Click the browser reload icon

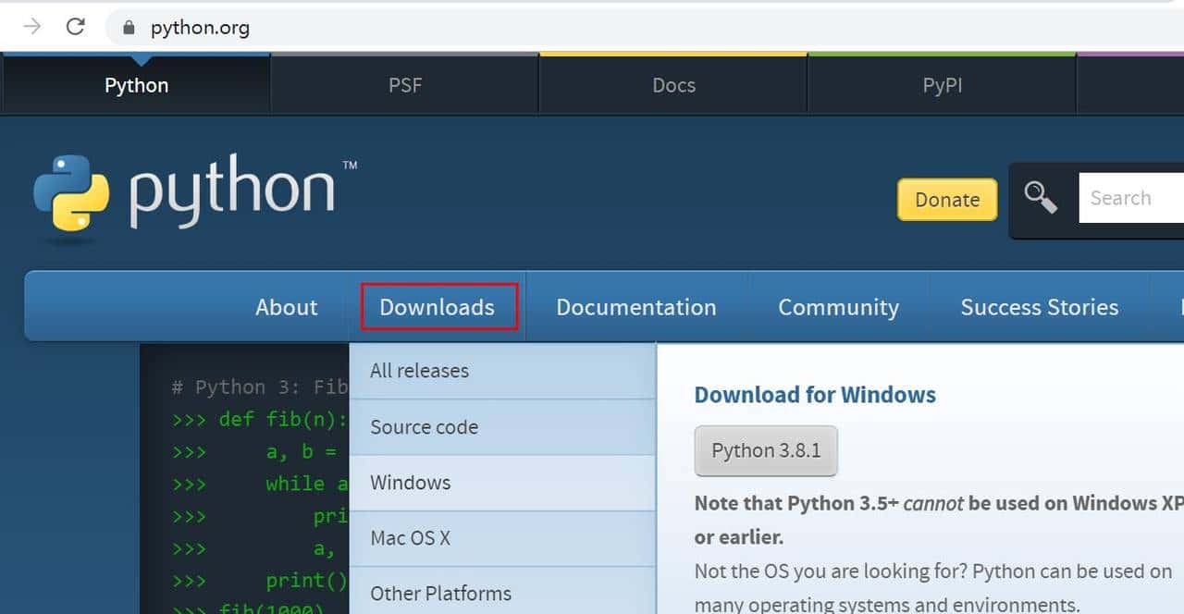click(76, 27)
